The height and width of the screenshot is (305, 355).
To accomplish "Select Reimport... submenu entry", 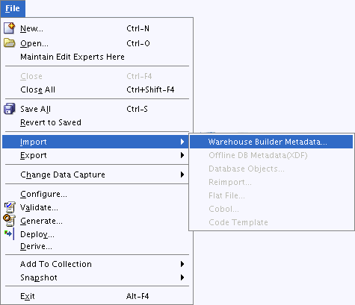I will point(230,182).
